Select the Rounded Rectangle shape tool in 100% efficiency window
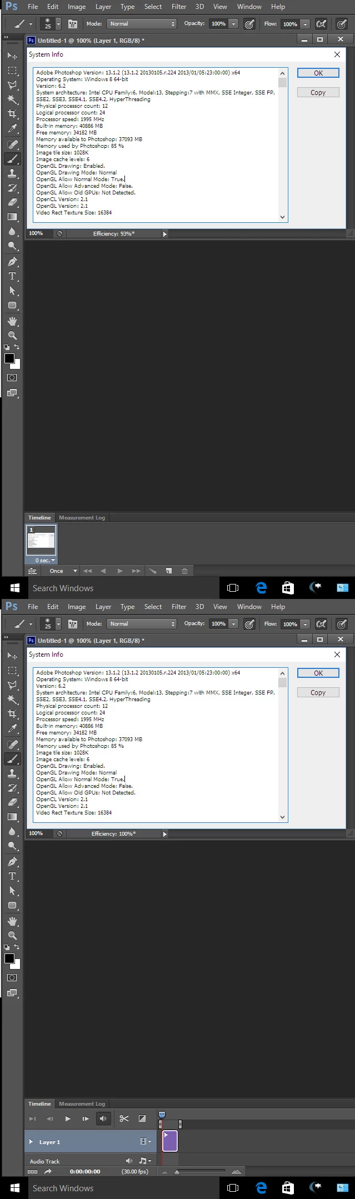The height and width of the screenshot is (1199, 355). click(x=12, y=905)
